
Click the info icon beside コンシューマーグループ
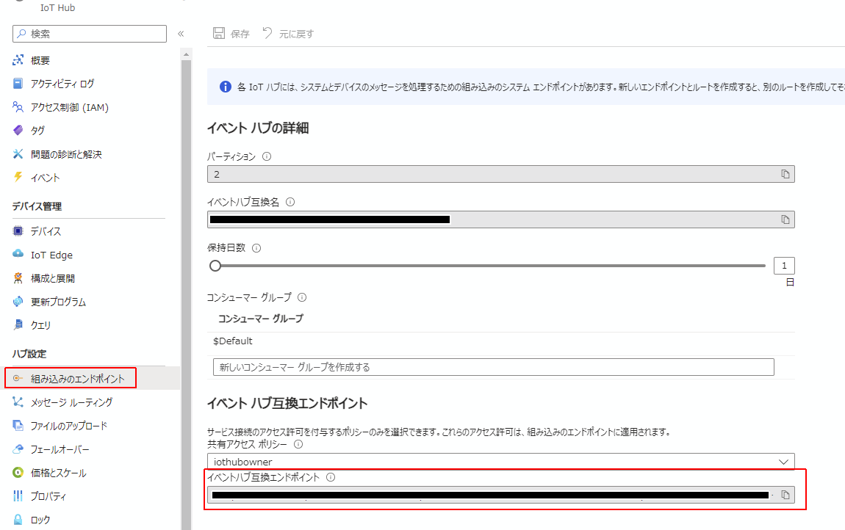click(302, 297)
